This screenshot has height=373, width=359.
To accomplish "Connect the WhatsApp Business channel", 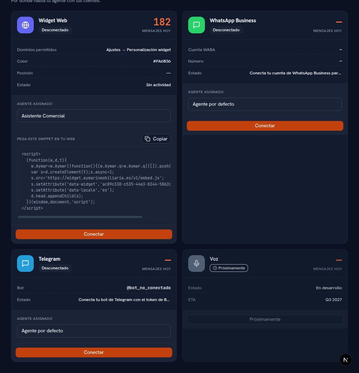I will pos(265,125).
